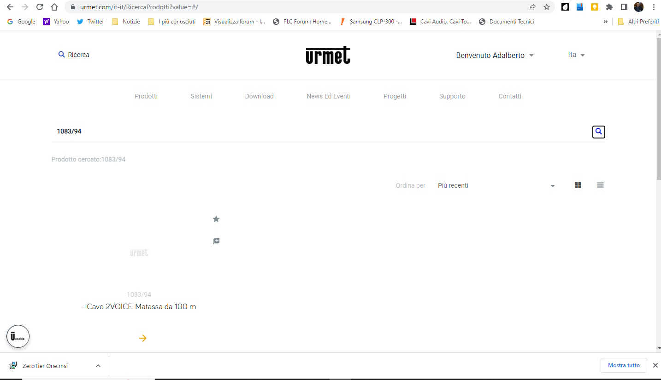The width and height of the screenshot is (661, 380).
Task: Open product details with orange arrow
Action: pos(143,338)
